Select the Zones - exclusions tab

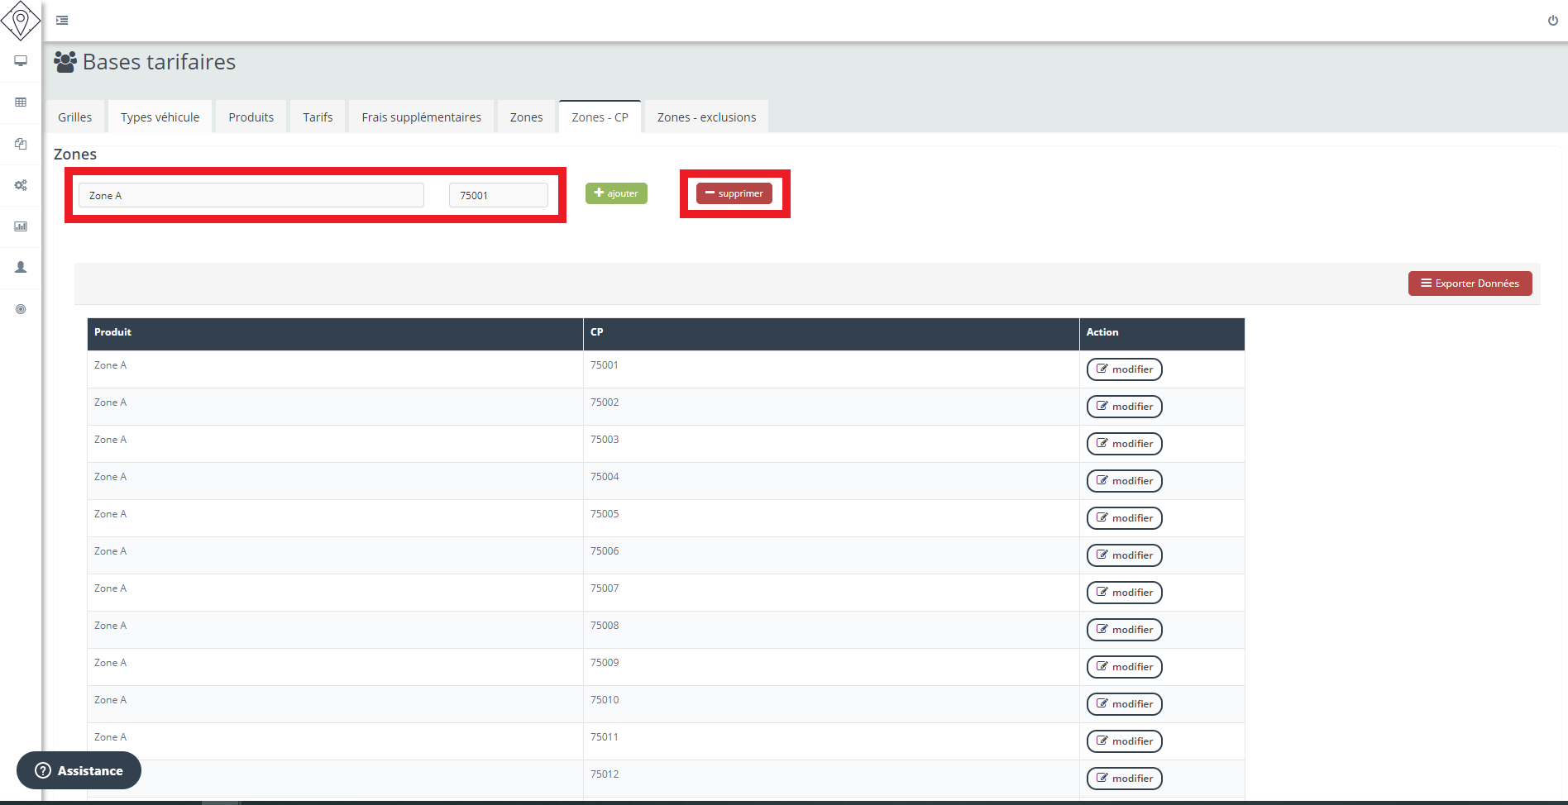tap(706, 117)
